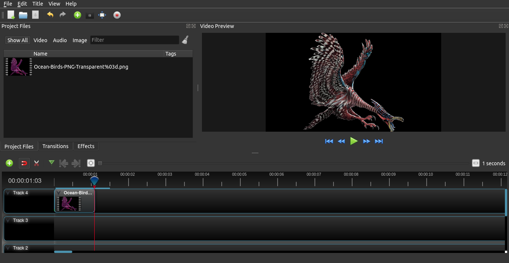Click the Filter text field

click(135, 40)
